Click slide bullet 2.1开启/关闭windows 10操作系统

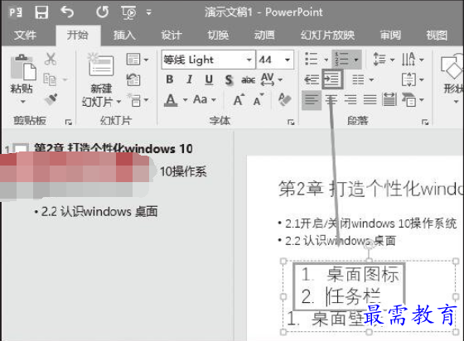371,223
